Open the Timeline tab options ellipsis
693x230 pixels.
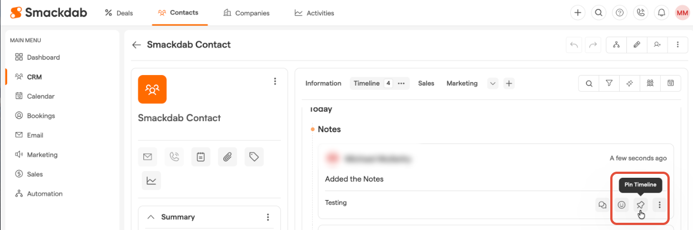[x=401, y=83]
